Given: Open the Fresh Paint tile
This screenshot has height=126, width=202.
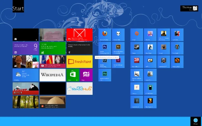Looking at the screenshot, I should 79,62.
